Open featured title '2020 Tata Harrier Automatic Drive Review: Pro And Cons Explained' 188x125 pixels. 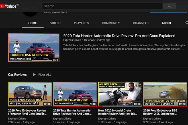119,36
